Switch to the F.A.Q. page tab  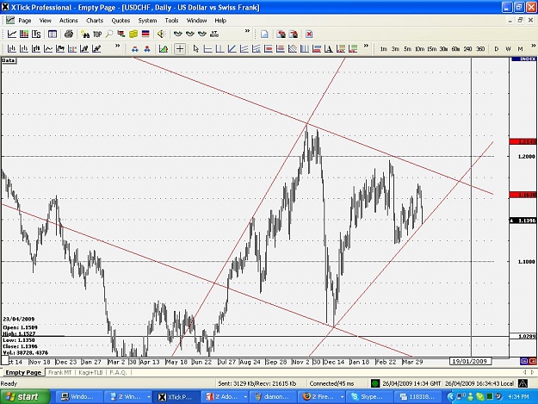point(119,372)
